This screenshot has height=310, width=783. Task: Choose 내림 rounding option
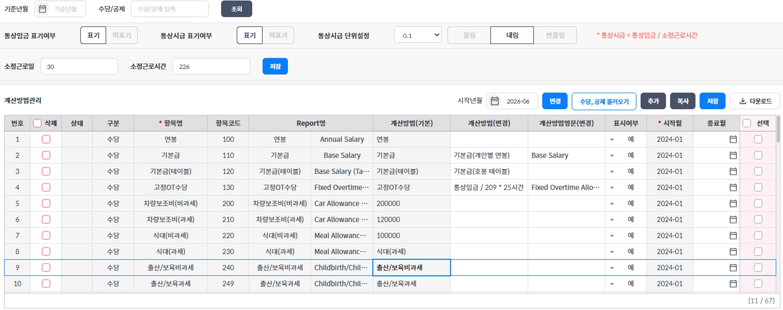point(512,35)
